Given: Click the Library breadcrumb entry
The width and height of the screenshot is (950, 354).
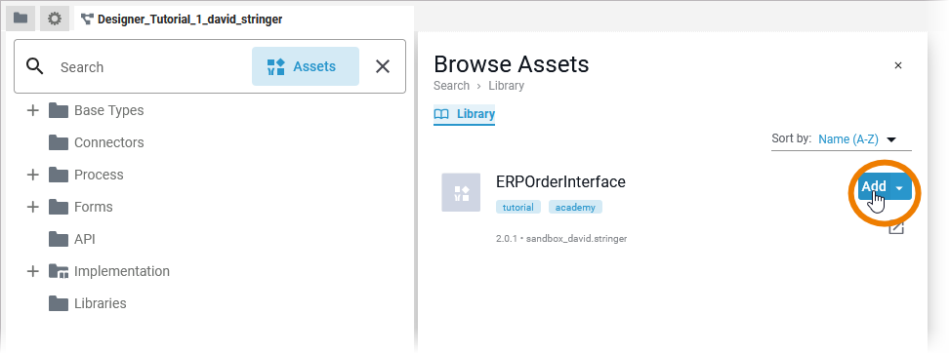Looking at the screenshot, I should [x=506, y=86].
